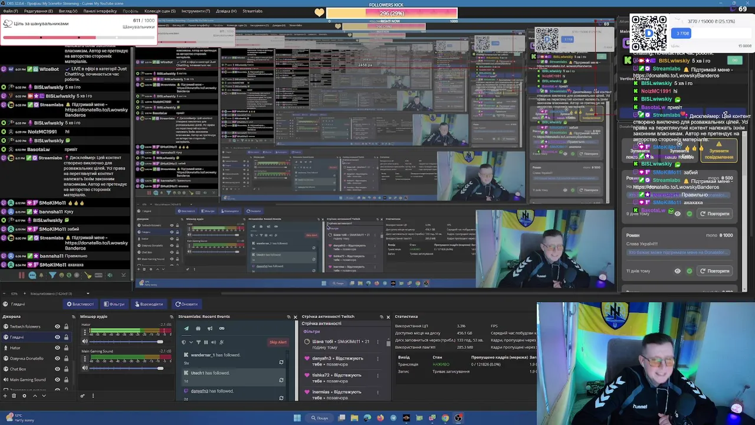
Task: Move source up with arrow icon
Action: (35, 395)
